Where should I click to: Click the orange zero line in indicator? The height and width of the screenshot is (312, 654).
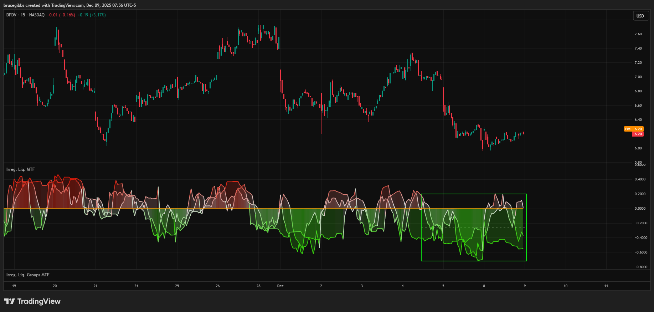(214, 209)
